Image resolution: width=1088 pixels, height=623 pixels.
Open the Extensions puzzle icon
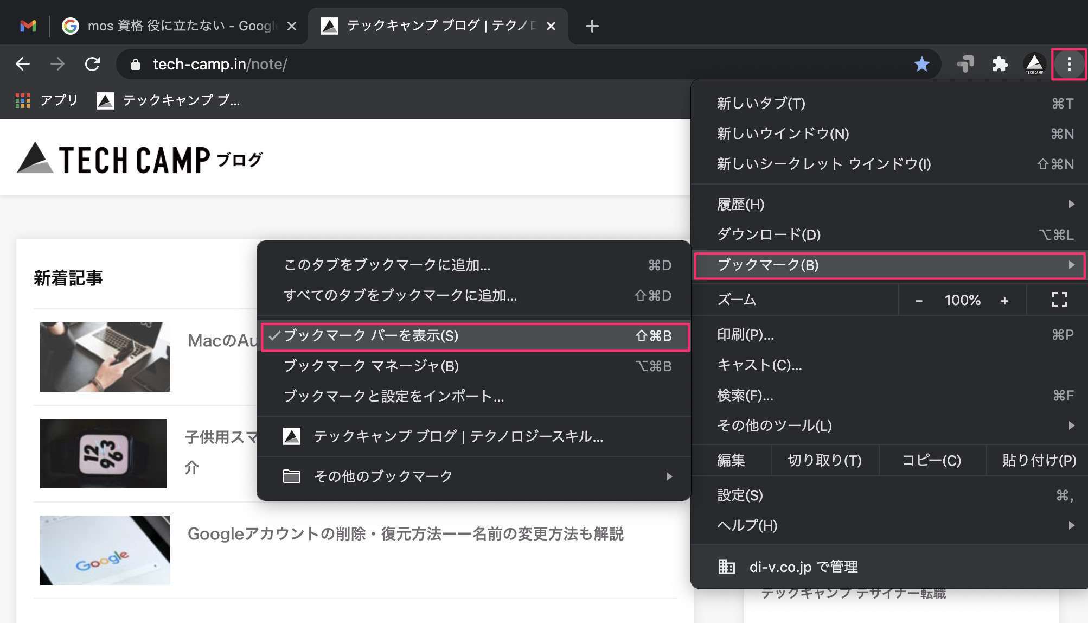pos(1000,65)
